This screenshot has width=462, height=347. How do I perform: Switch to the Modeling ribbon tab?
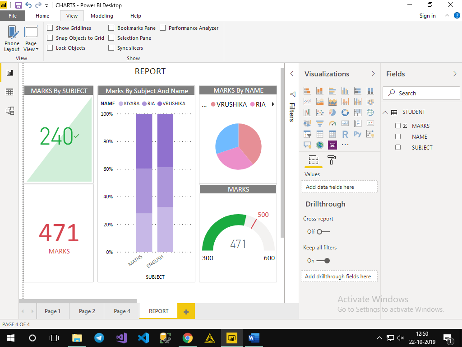[102, 15]
